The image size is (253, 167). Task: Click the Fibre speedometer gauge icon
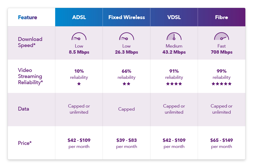[221, 37]
